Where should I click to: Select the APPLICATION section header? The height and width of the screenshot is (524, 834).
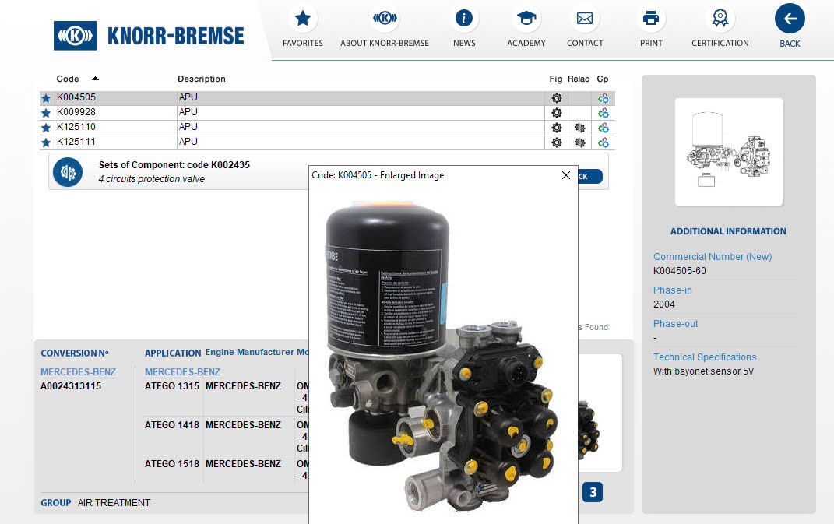pyautogui.click(x=173, y=353)
